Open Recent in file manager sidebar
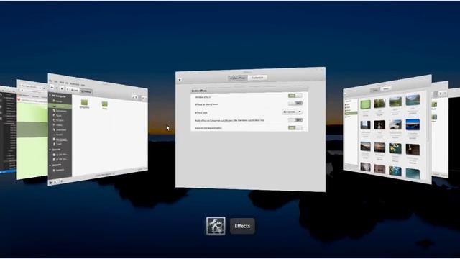460x259 pixels. tap(58, 135)
